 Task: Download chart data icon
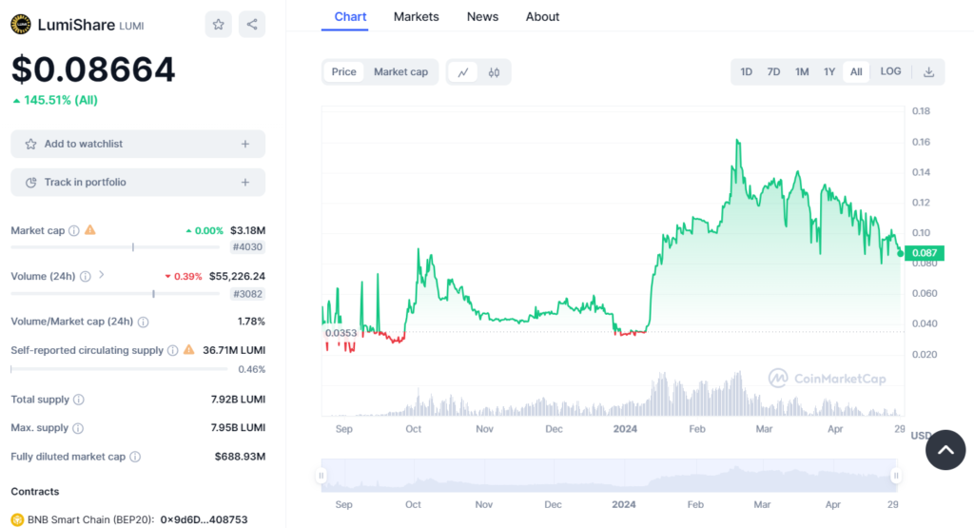click(928, 72)
